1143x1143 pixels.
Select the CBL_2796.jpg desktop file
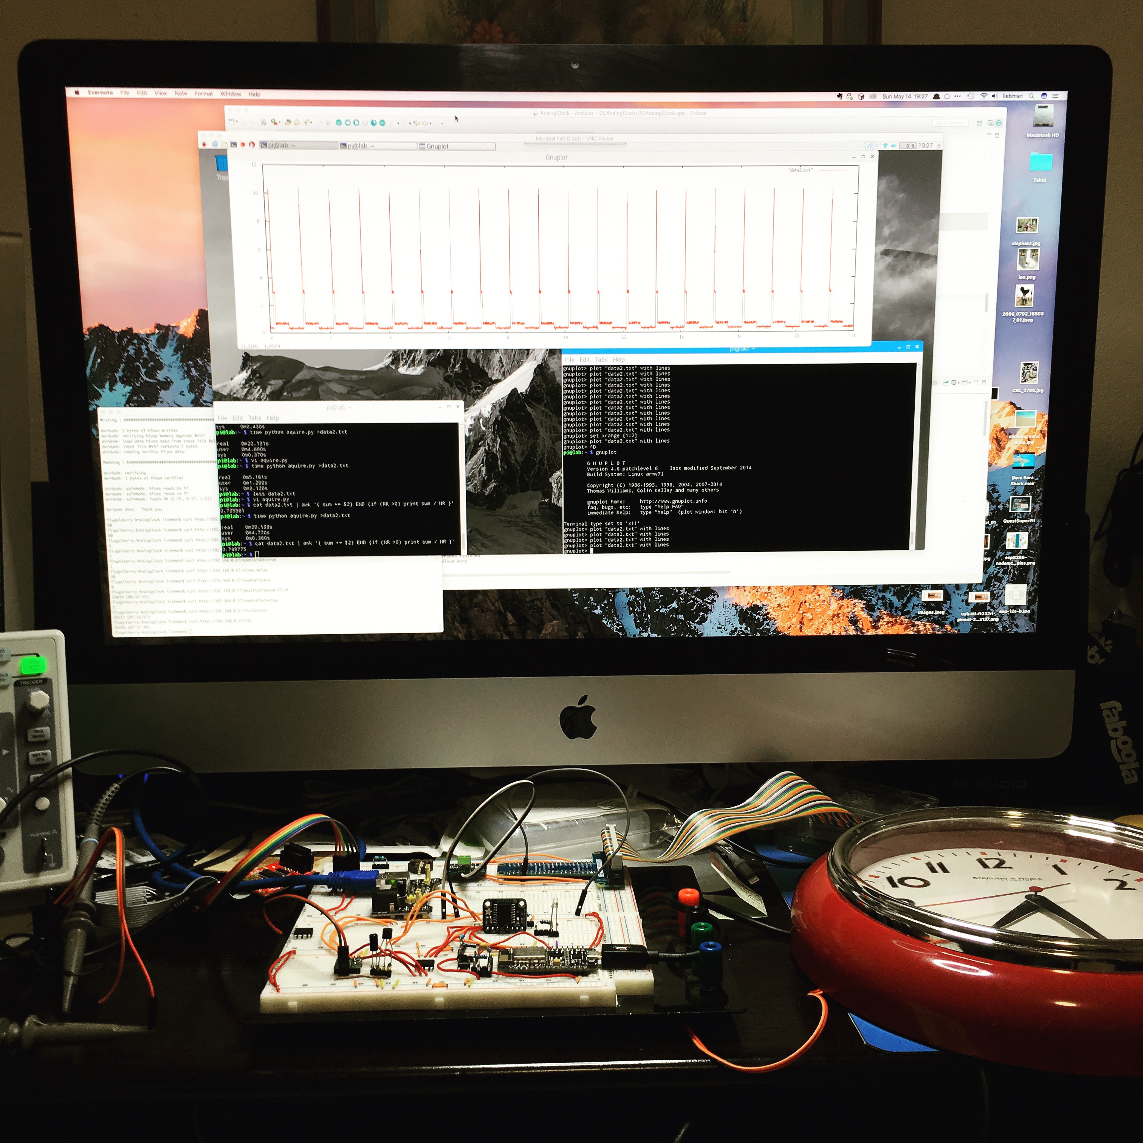tap(1028, 378)
